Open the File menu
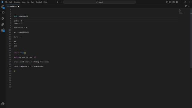Viewport: 192px width, 108px height. click(x=6, y=2)
